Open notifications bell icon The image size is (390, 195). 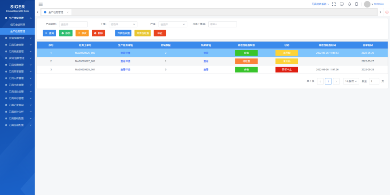pyautogui.click(x=349, y=4)
